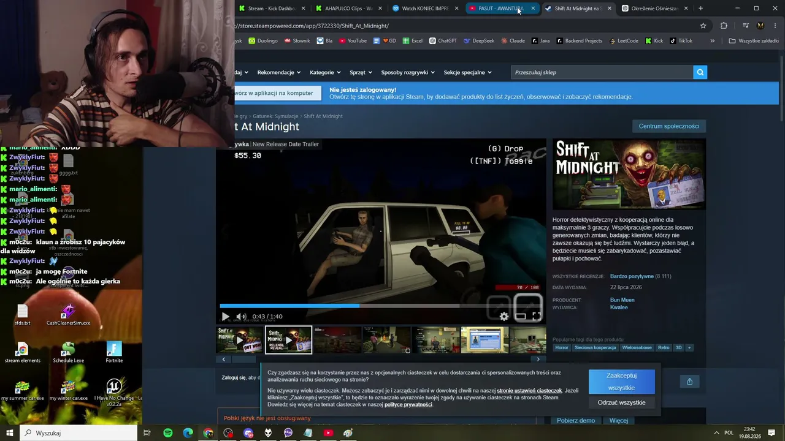The image size is (785, 441).
Task: Click the Windows Wyszukaj search box
Action: pyautogui.click(x=78, y=433)
